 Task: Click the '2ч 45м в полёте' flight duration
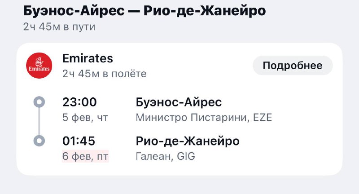(104, 74)
